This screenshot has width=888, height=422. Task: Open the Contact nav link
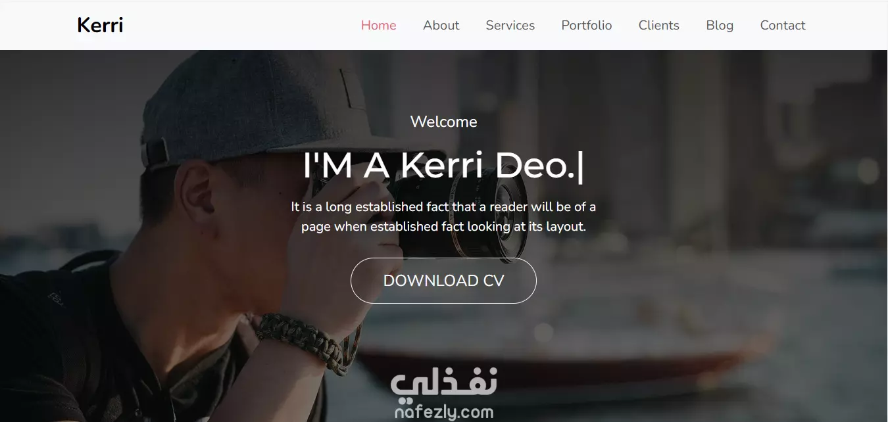pyautogui.click(x=782, y=26)
